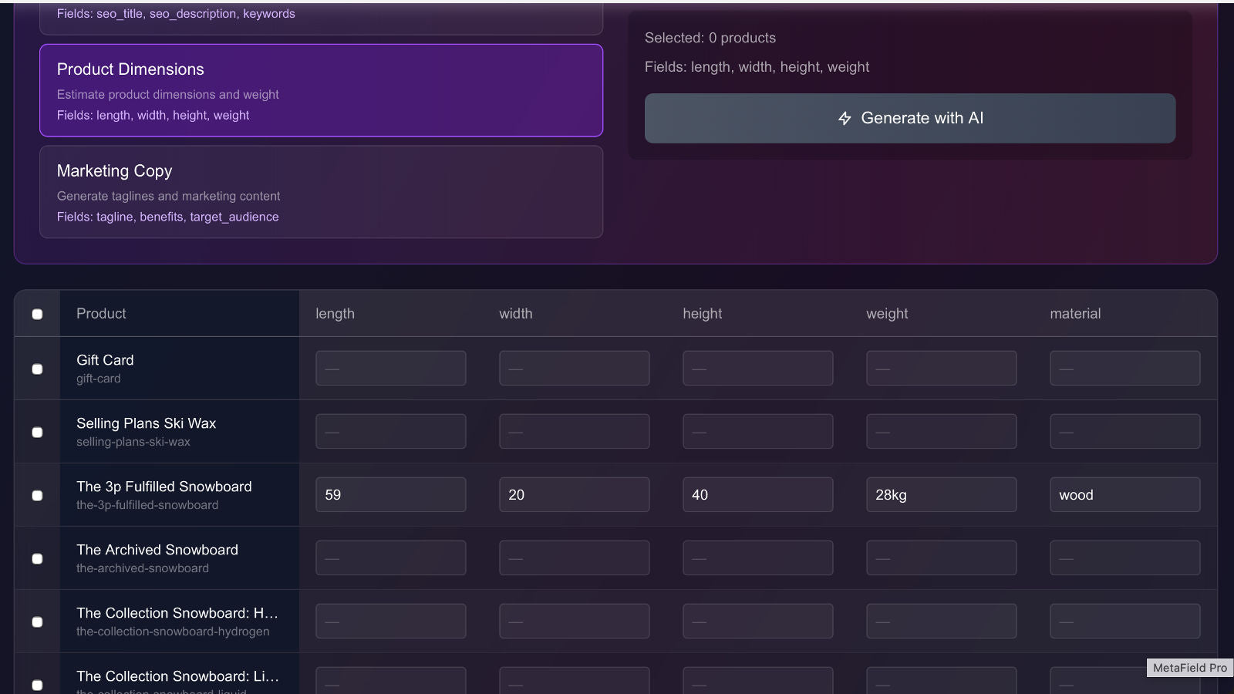The width and height of the screenshot is (1234, 694).
Task: Toggle the select-all products checkbox
Action: pos(36,313)
